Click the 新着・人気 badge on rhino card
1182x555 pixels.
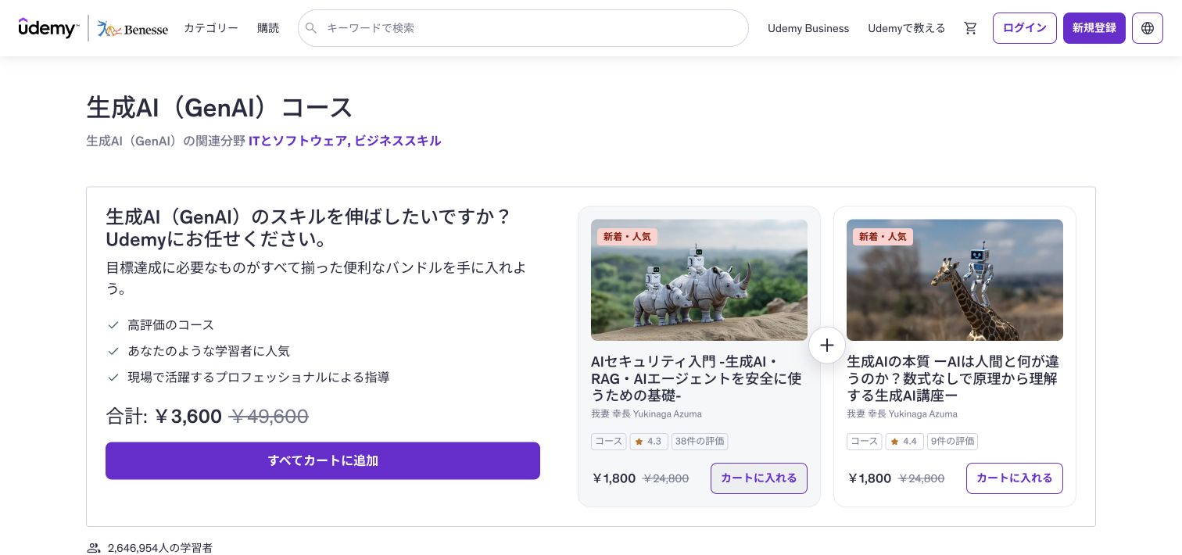[x=627, y=236]
